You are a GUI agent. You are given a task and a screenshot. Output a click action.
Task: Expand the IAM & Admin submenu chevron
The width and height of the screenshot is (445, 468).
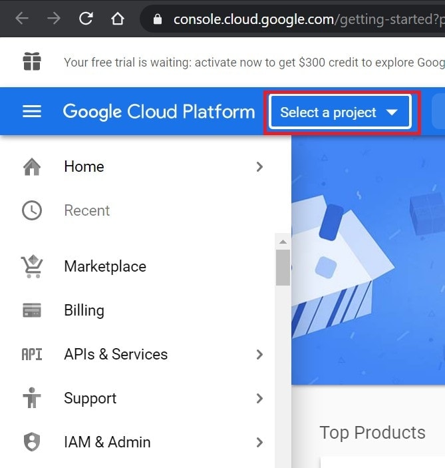point(259,442)
